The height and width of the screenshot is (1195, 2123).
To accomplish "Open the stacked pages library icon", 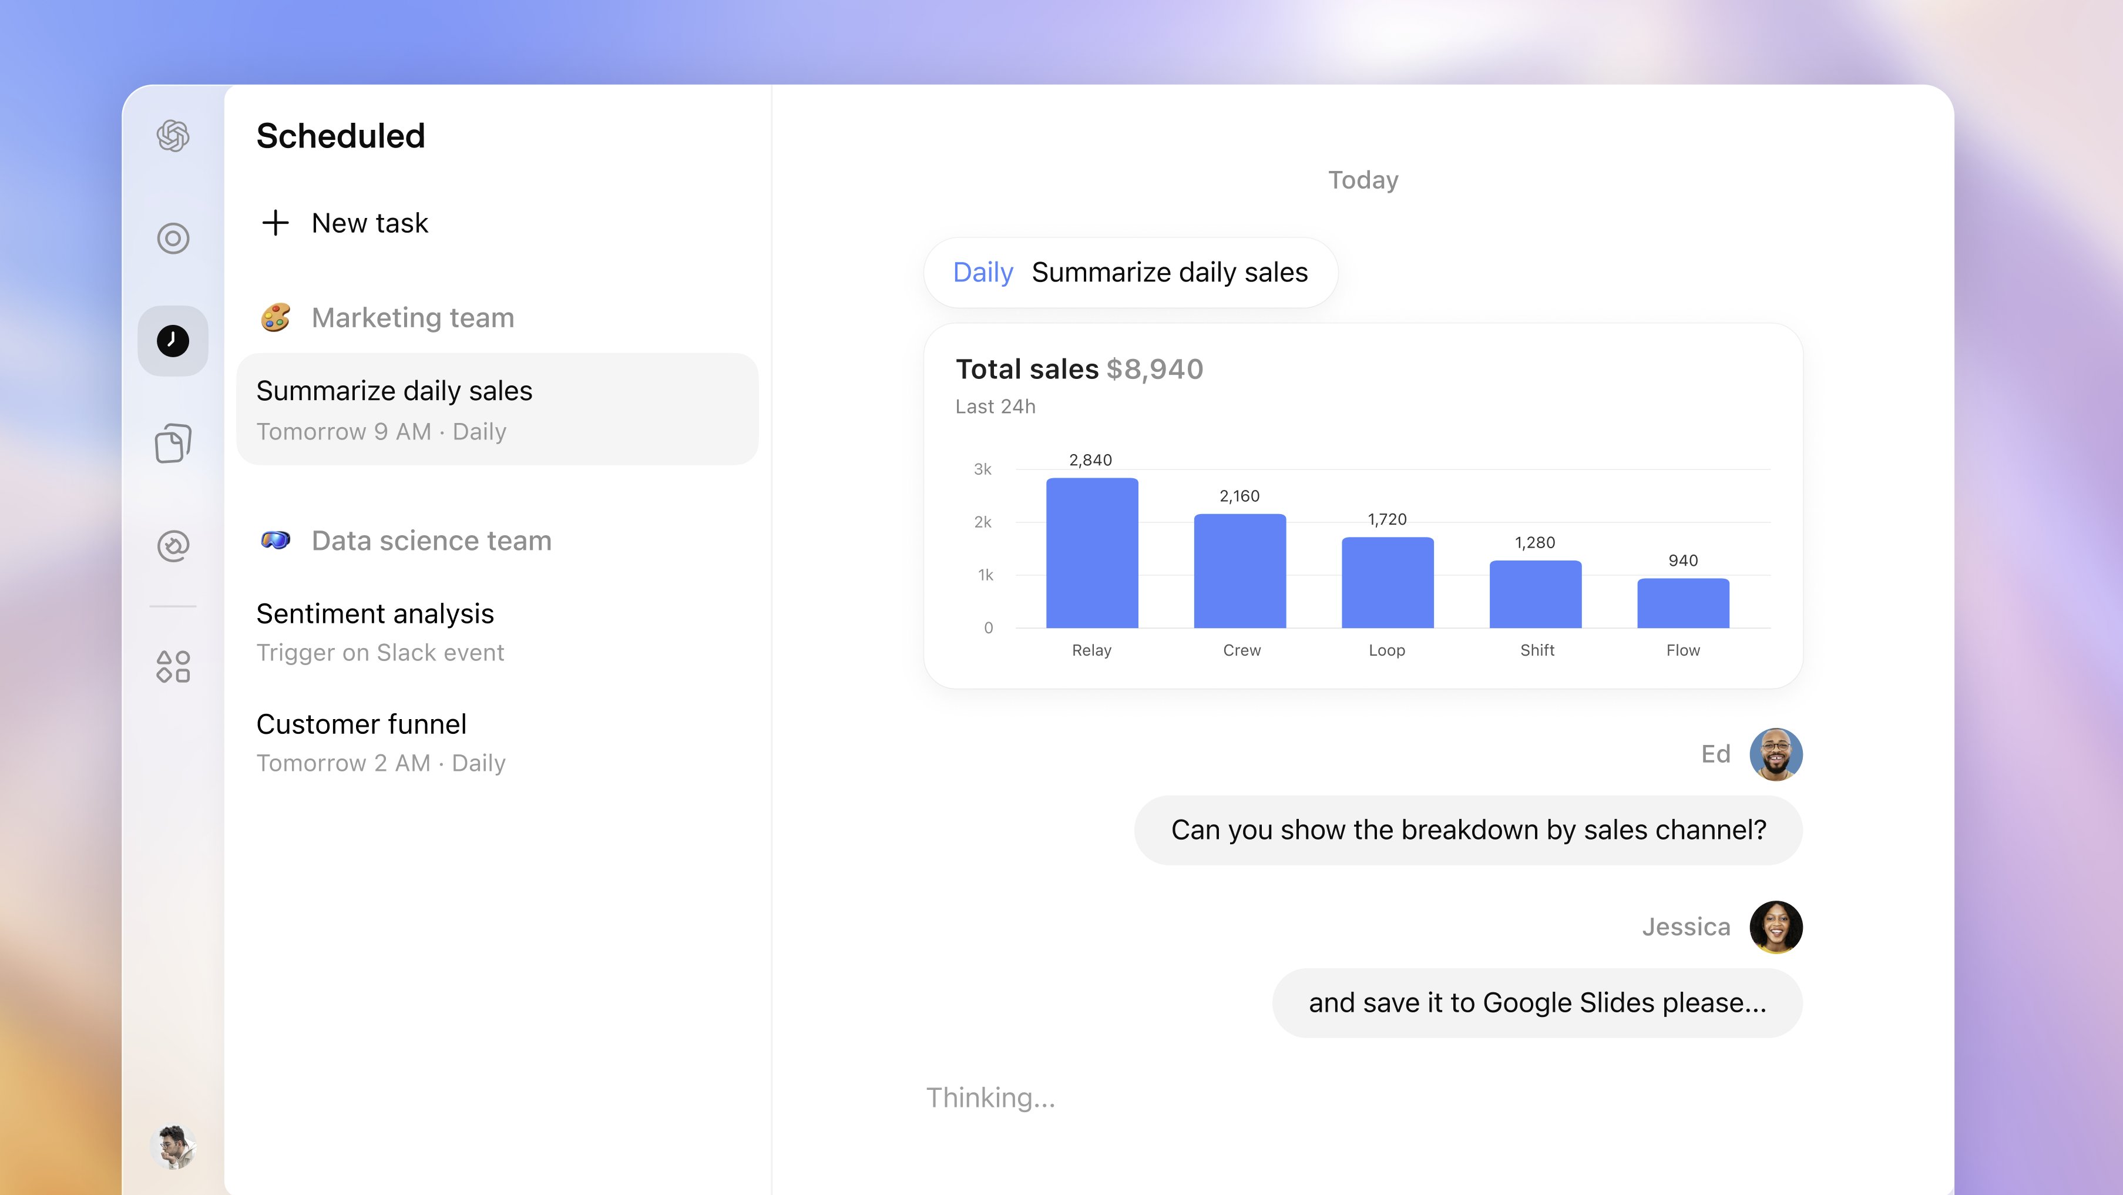I will coord(173,444).
